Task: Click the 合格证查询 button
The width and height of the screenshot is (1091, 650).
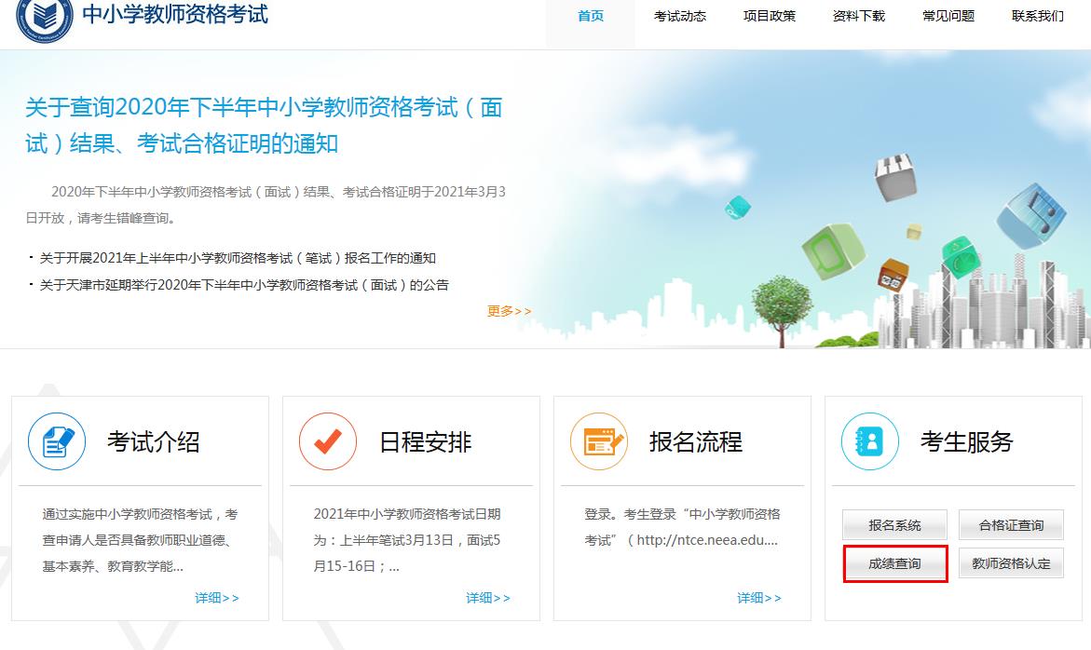Action: pyautogui.click(x=1011, y=525)
